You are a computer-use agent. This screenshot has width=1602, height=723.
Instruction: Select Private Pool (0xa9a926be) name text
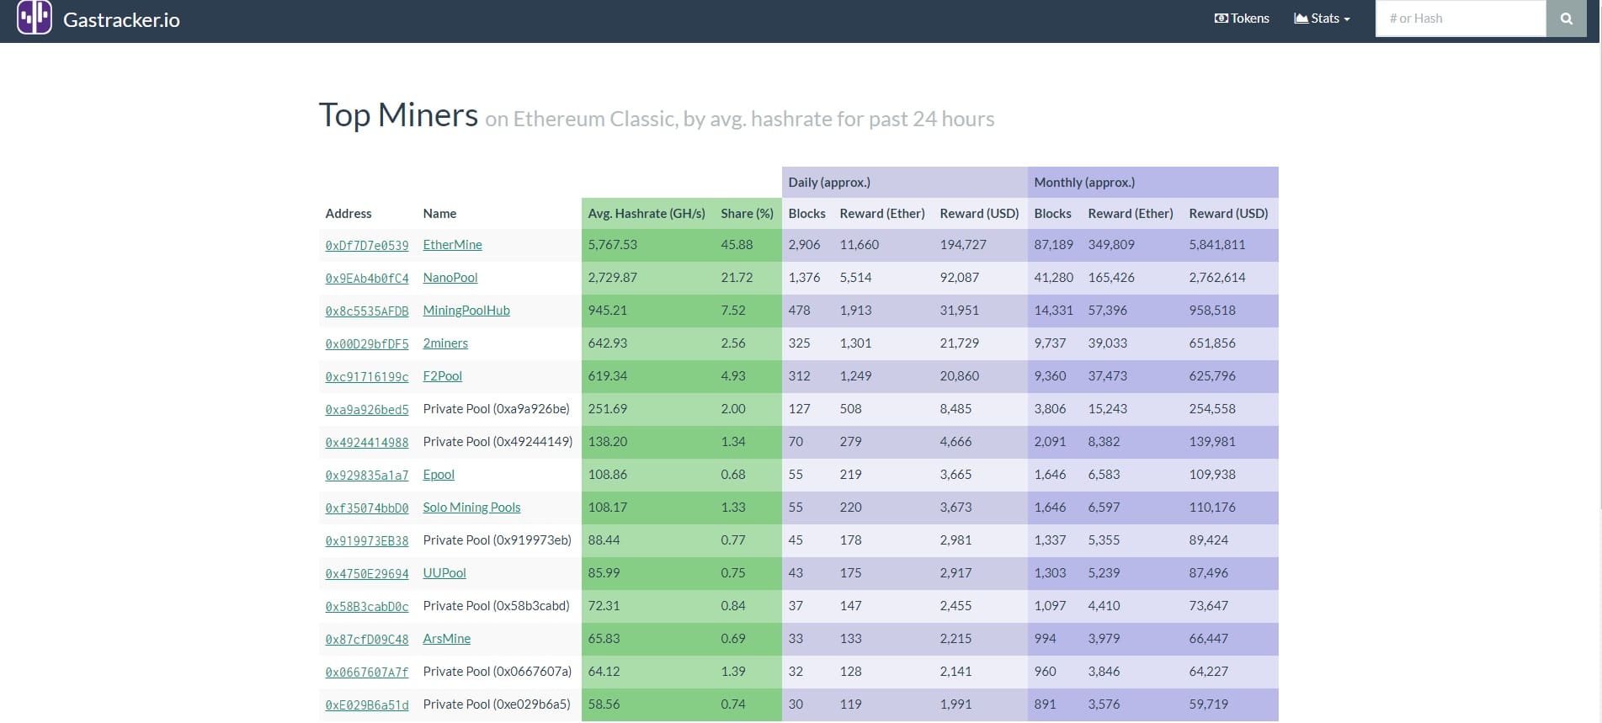(496, 409)
